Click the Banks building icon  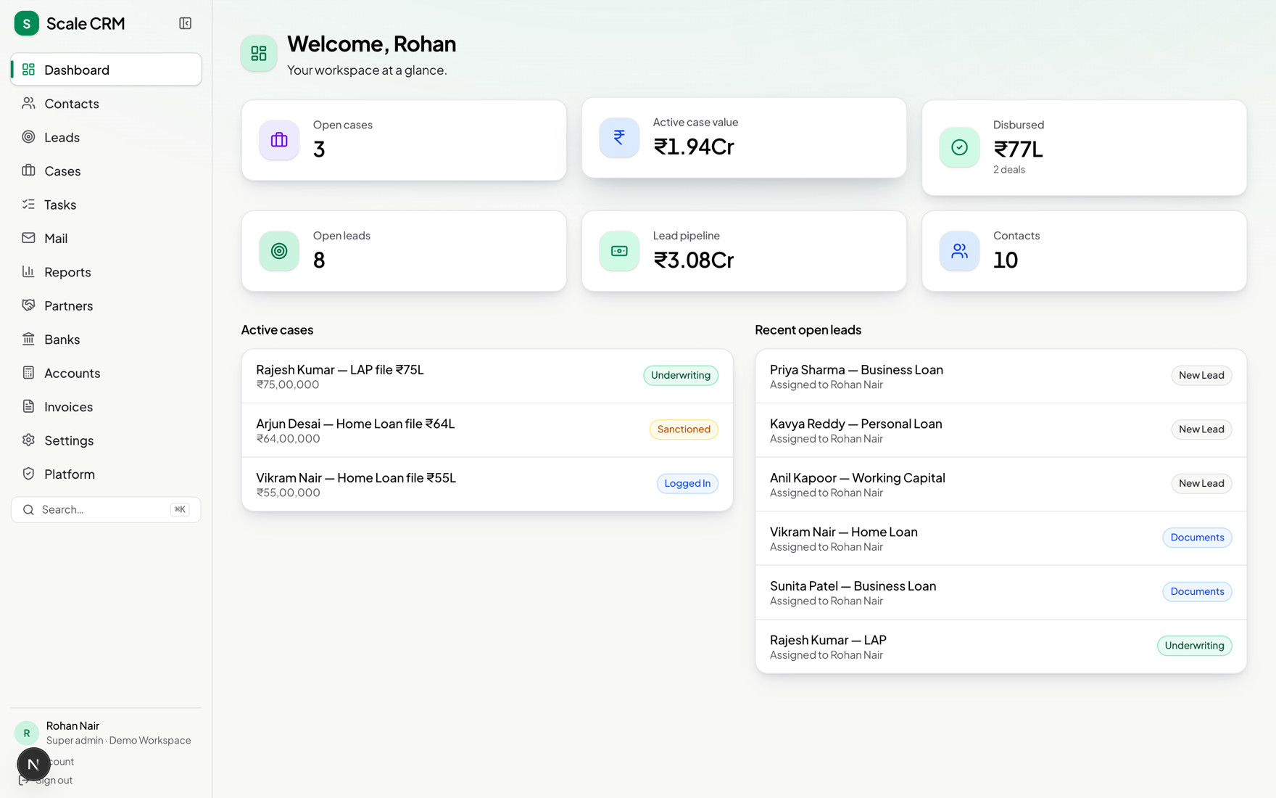pos(28,339)
